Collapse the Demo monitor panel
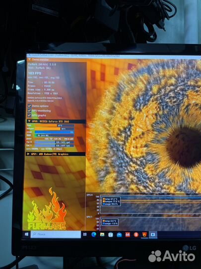This screenshot has width=201, height=269. click(29, 59)
